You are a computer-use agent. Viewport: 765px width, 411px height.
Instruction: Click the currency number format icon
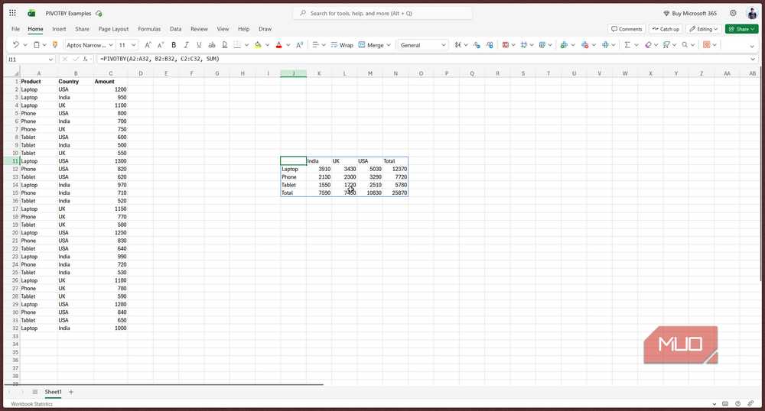pyautogui.click(x=457, y=45)
